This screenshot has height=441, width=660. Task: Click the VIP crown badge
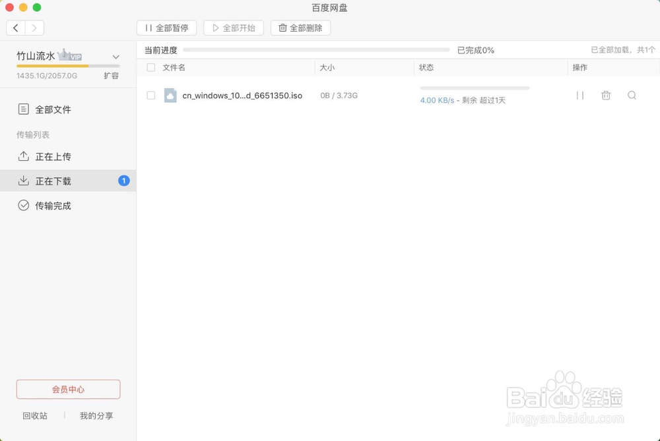[x=70, y=55]
